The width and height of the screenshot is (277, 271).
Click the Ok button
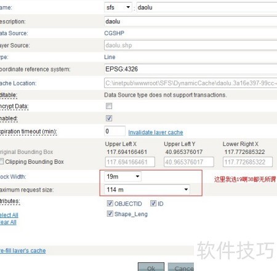click(x=151, y=267)
